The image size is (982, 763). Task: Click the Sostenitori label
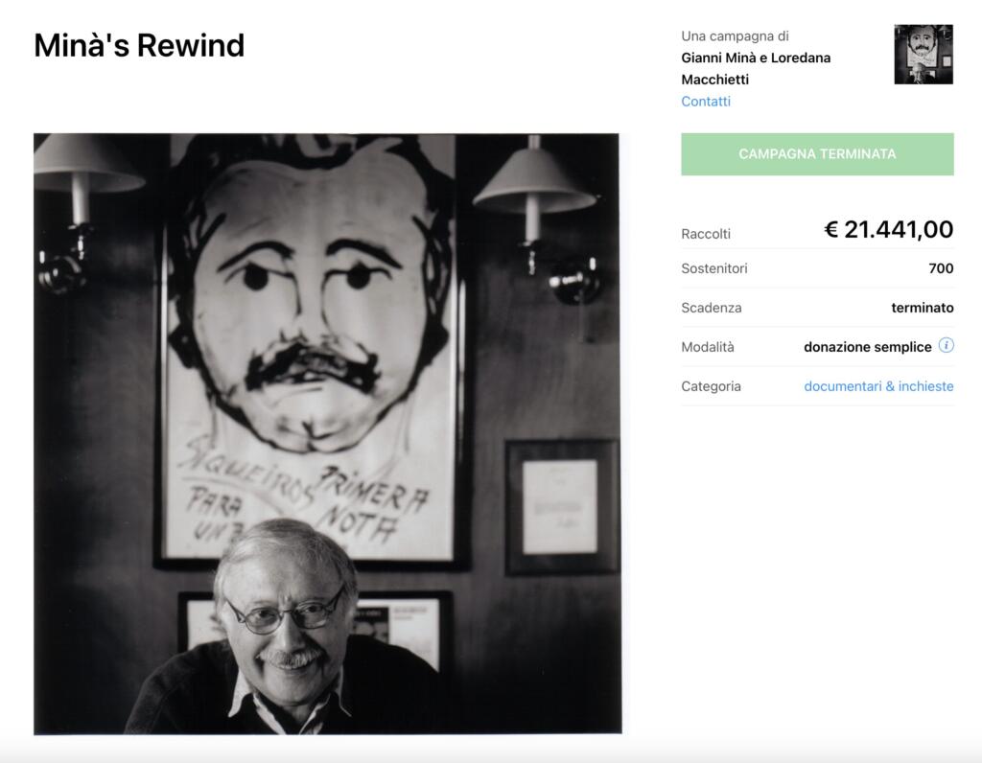click(713, 268)
